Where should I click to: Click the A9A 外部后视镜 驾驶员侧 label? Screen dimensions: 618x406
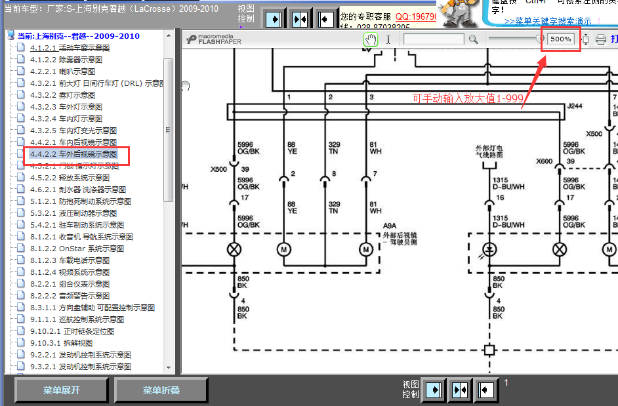coord(400,235)
